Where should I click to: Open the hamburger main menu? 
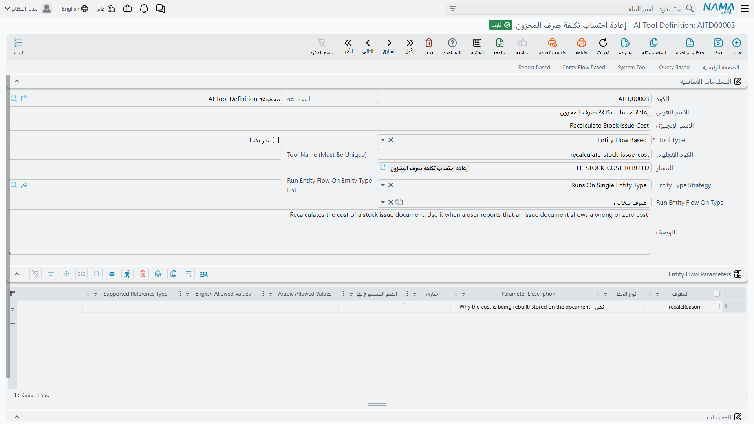[745, 9]
